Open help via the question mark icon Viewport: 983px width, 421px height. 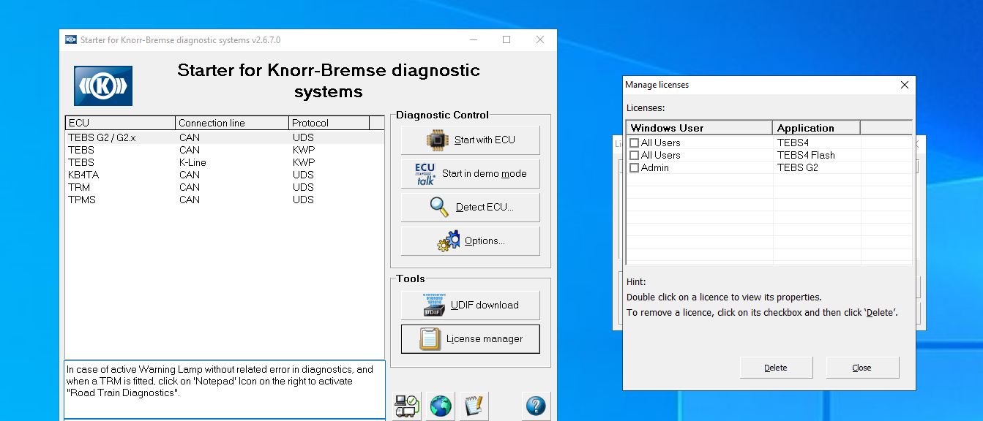[x=536, y=406]
